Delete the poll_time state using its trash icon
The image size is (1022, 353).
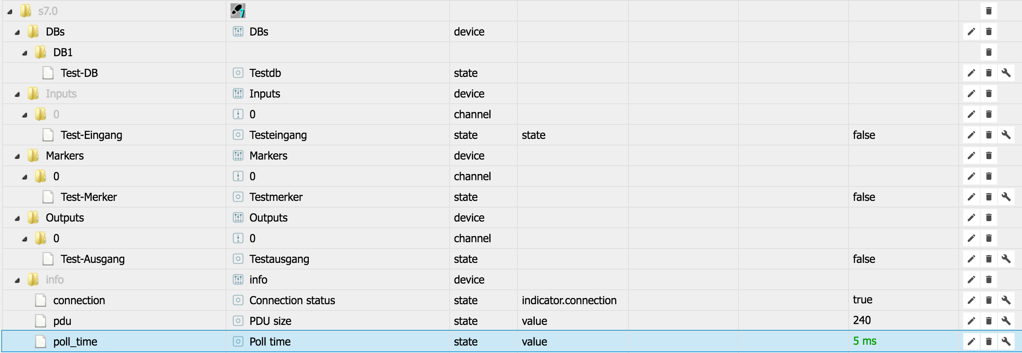point(988,341)
